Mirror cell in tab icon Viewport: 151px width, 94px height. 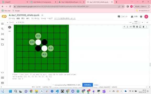point(140,27)
